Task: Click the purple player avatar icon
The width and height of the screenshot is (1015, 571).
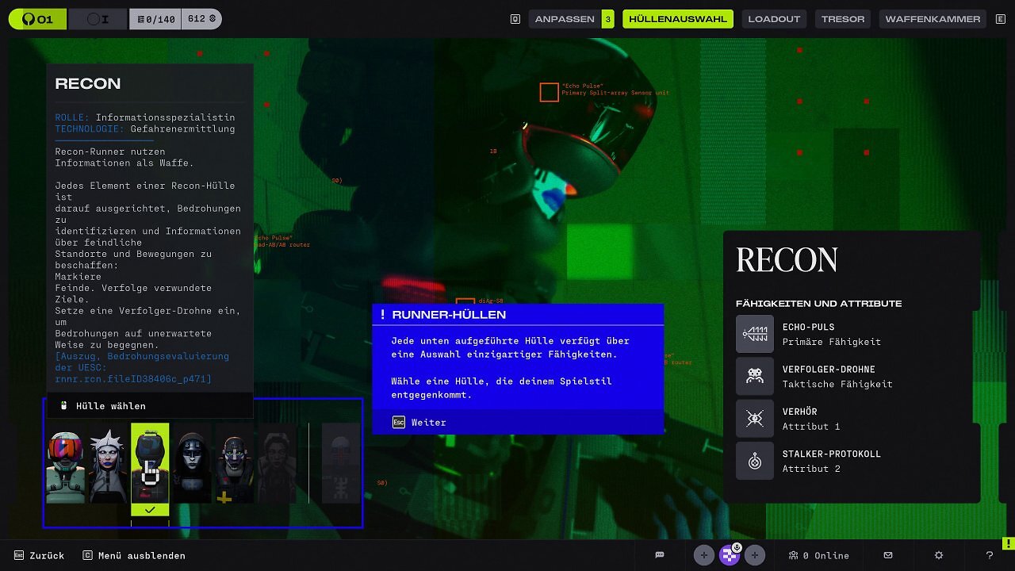Action: [x=729, y=555]
